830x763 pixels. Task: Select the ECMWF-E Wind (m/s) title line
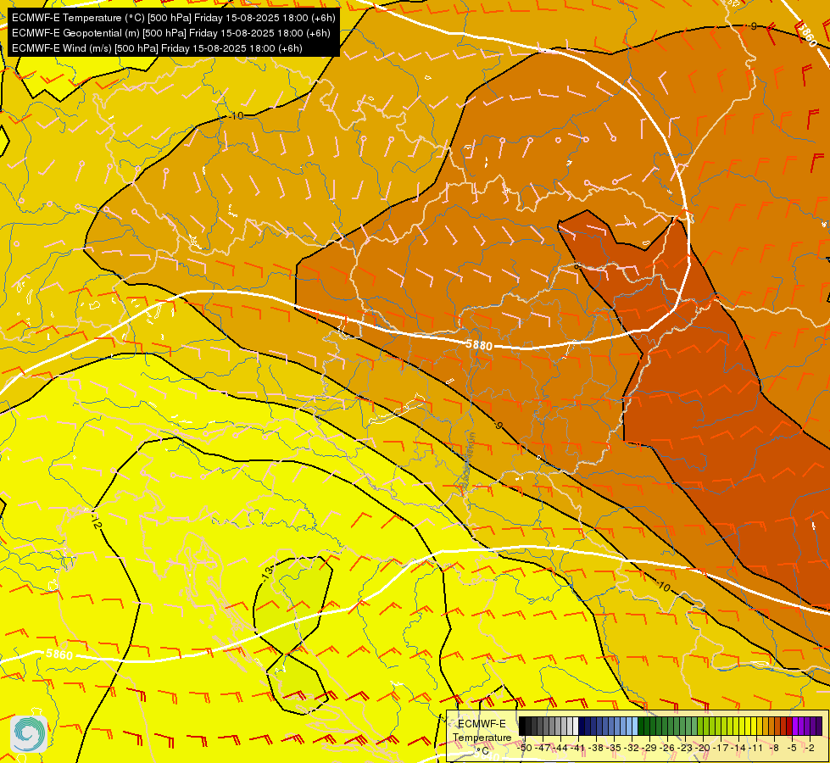click(x=157, y=48)
